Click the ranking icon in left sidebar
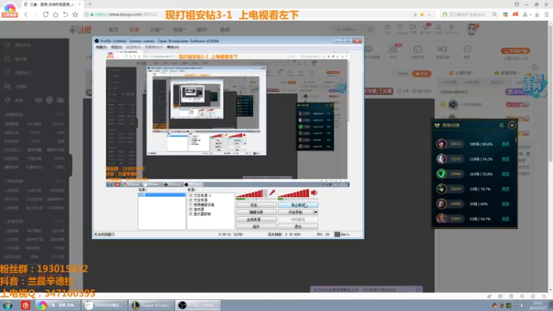This screenshot has width=553, height=311. 8,59
